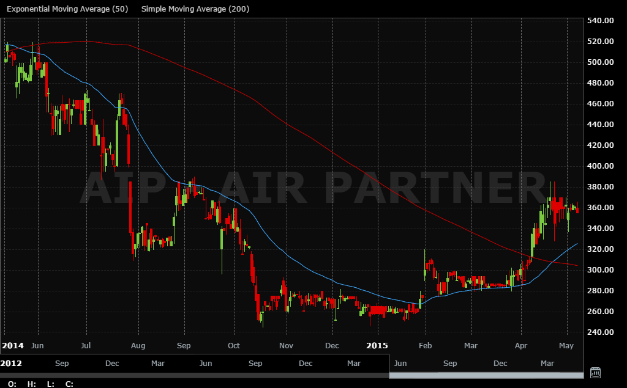Screen dimensions: 627x388
Task: Click the 'C:' close price readout
Action: [x=69, y=384]
